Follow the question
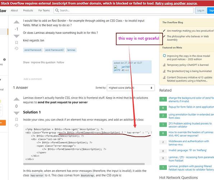Screen dimensions: 214x180 [60, 62]
